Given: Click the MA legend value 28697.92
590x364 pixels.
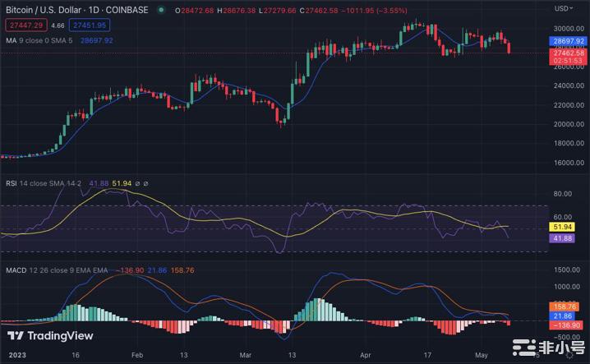Looking at the screenshot, I should (x=97, y=40).
